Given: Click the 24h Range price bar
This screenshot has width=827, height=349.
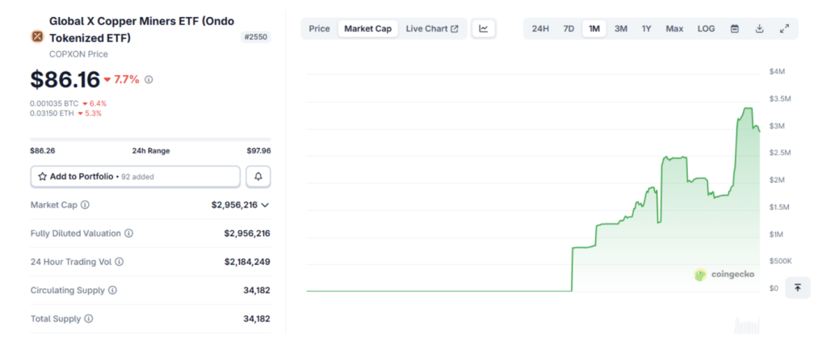Looking at the screenshot, I should (x=150, y=141).
